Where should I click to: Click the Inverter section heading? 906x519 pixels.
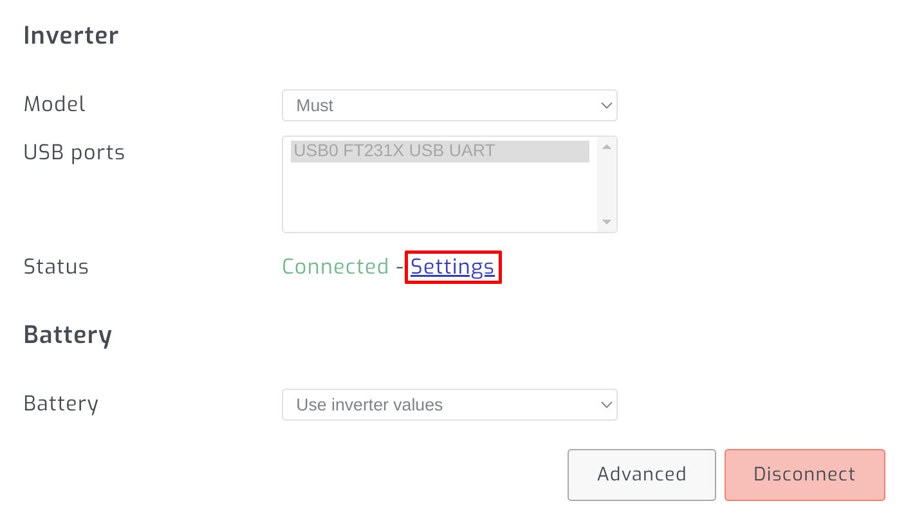click(71, 35)
